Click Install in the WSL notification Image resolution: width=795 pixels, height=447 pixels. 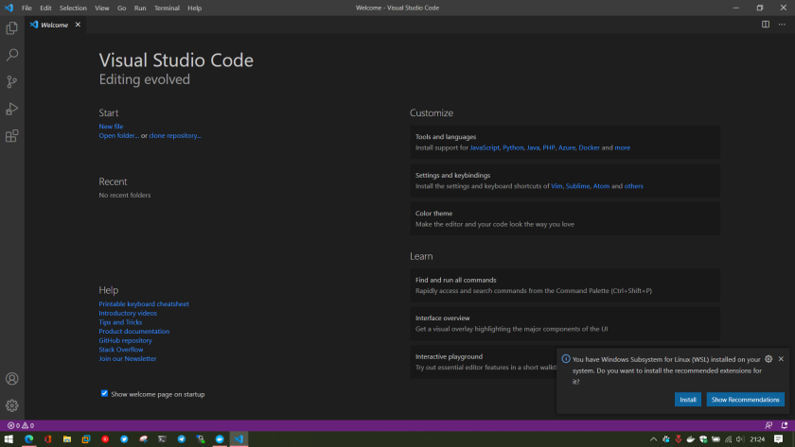pos(688,400)
